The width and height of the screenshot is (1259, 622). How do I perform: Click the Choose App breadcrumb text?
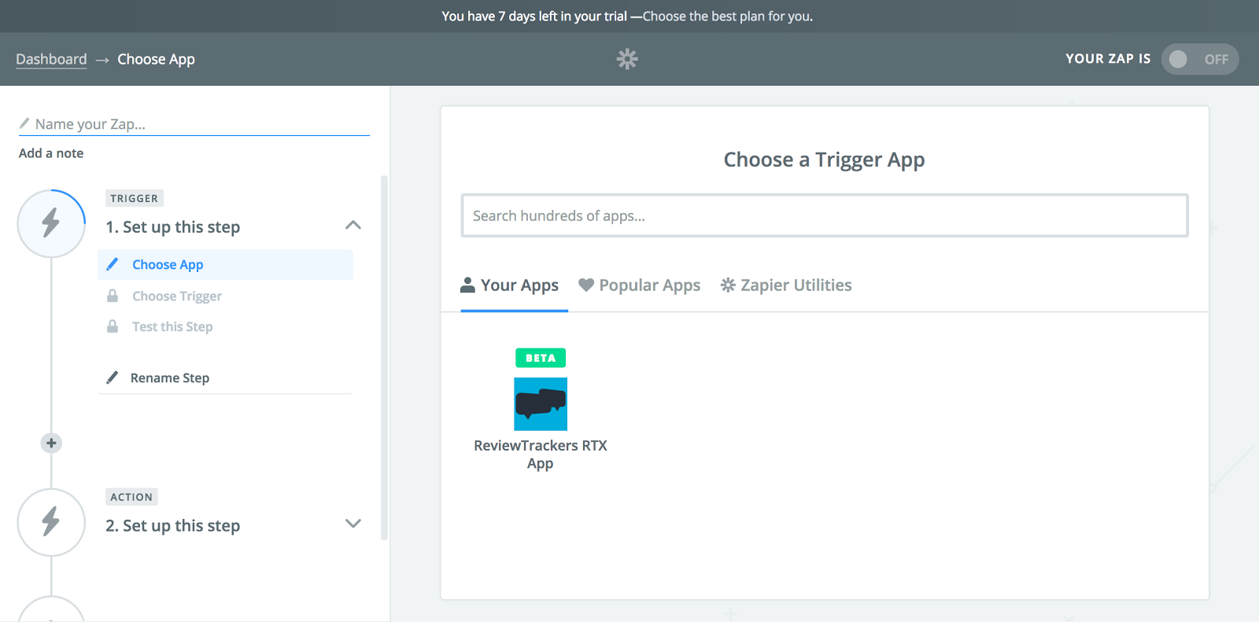[x=156, y=59]
